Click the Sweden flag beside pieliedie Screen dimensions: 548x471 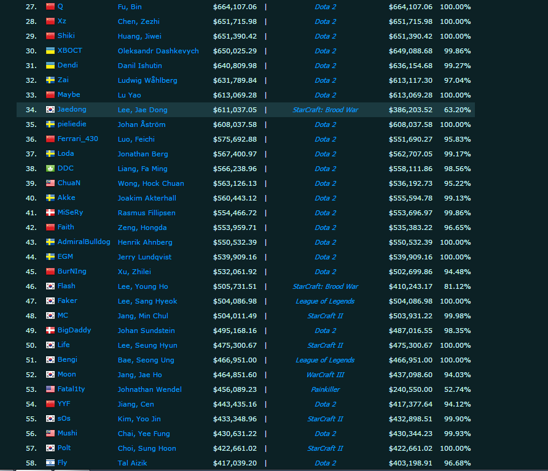coord(50,124)
